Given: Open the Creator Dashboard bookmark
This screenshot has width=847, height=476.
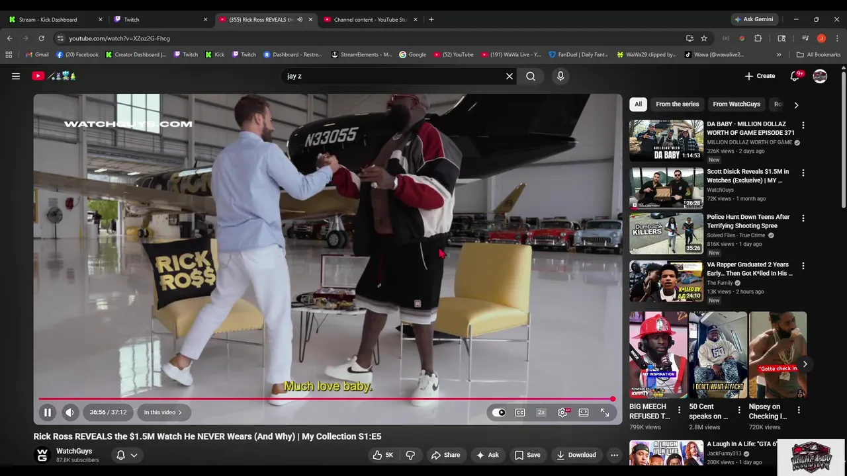Looking at the screenshot, I should tap(136, 55).
